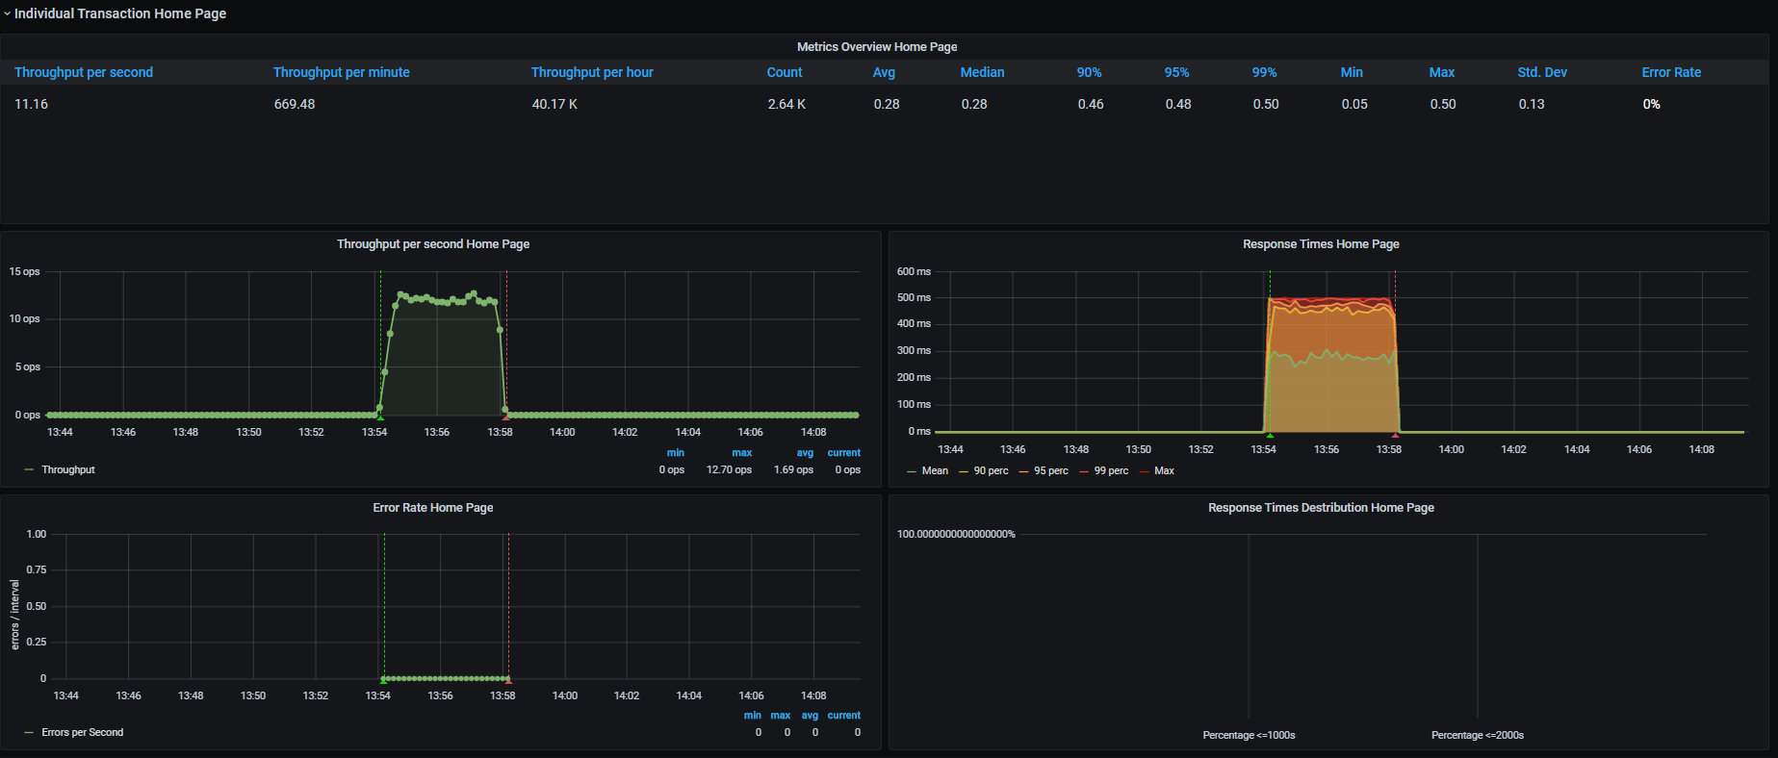
Task: Click red end annotation marker on error rate chart
Action: coord(508,681)
